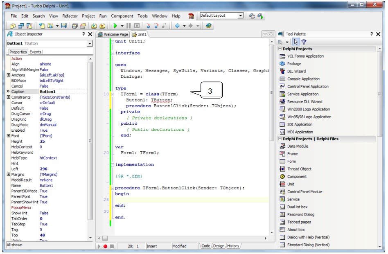Viewport: 388px width, 254px height.
Task: Click the blue back navigation arrow
Action: coord(177,26)
